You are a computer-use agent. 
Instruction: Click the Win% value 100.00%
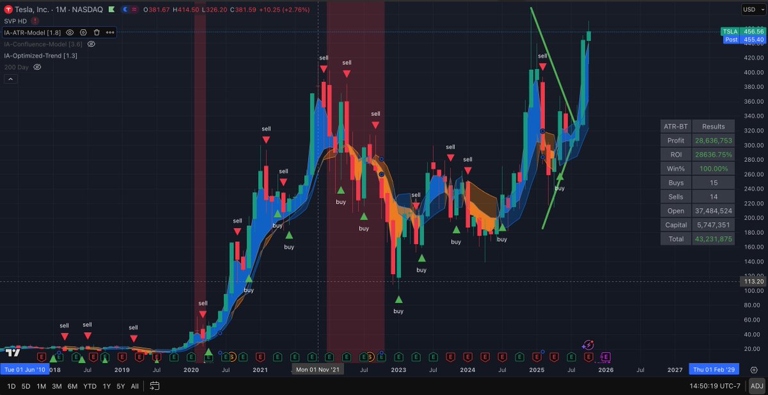713,169
